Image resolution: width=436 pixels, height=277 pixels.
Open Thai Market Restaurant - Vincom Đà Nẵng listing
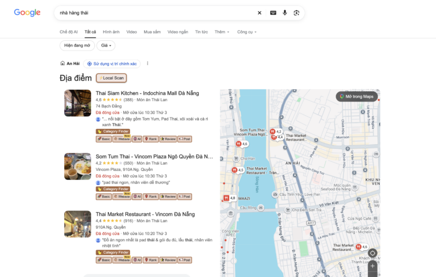pos(145,214)
